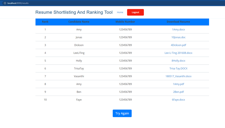The height and width of the screenshot is (128, 225).
Task: Download Trisa Tay.DOCX resume
Action: click(x=178, y=69)
